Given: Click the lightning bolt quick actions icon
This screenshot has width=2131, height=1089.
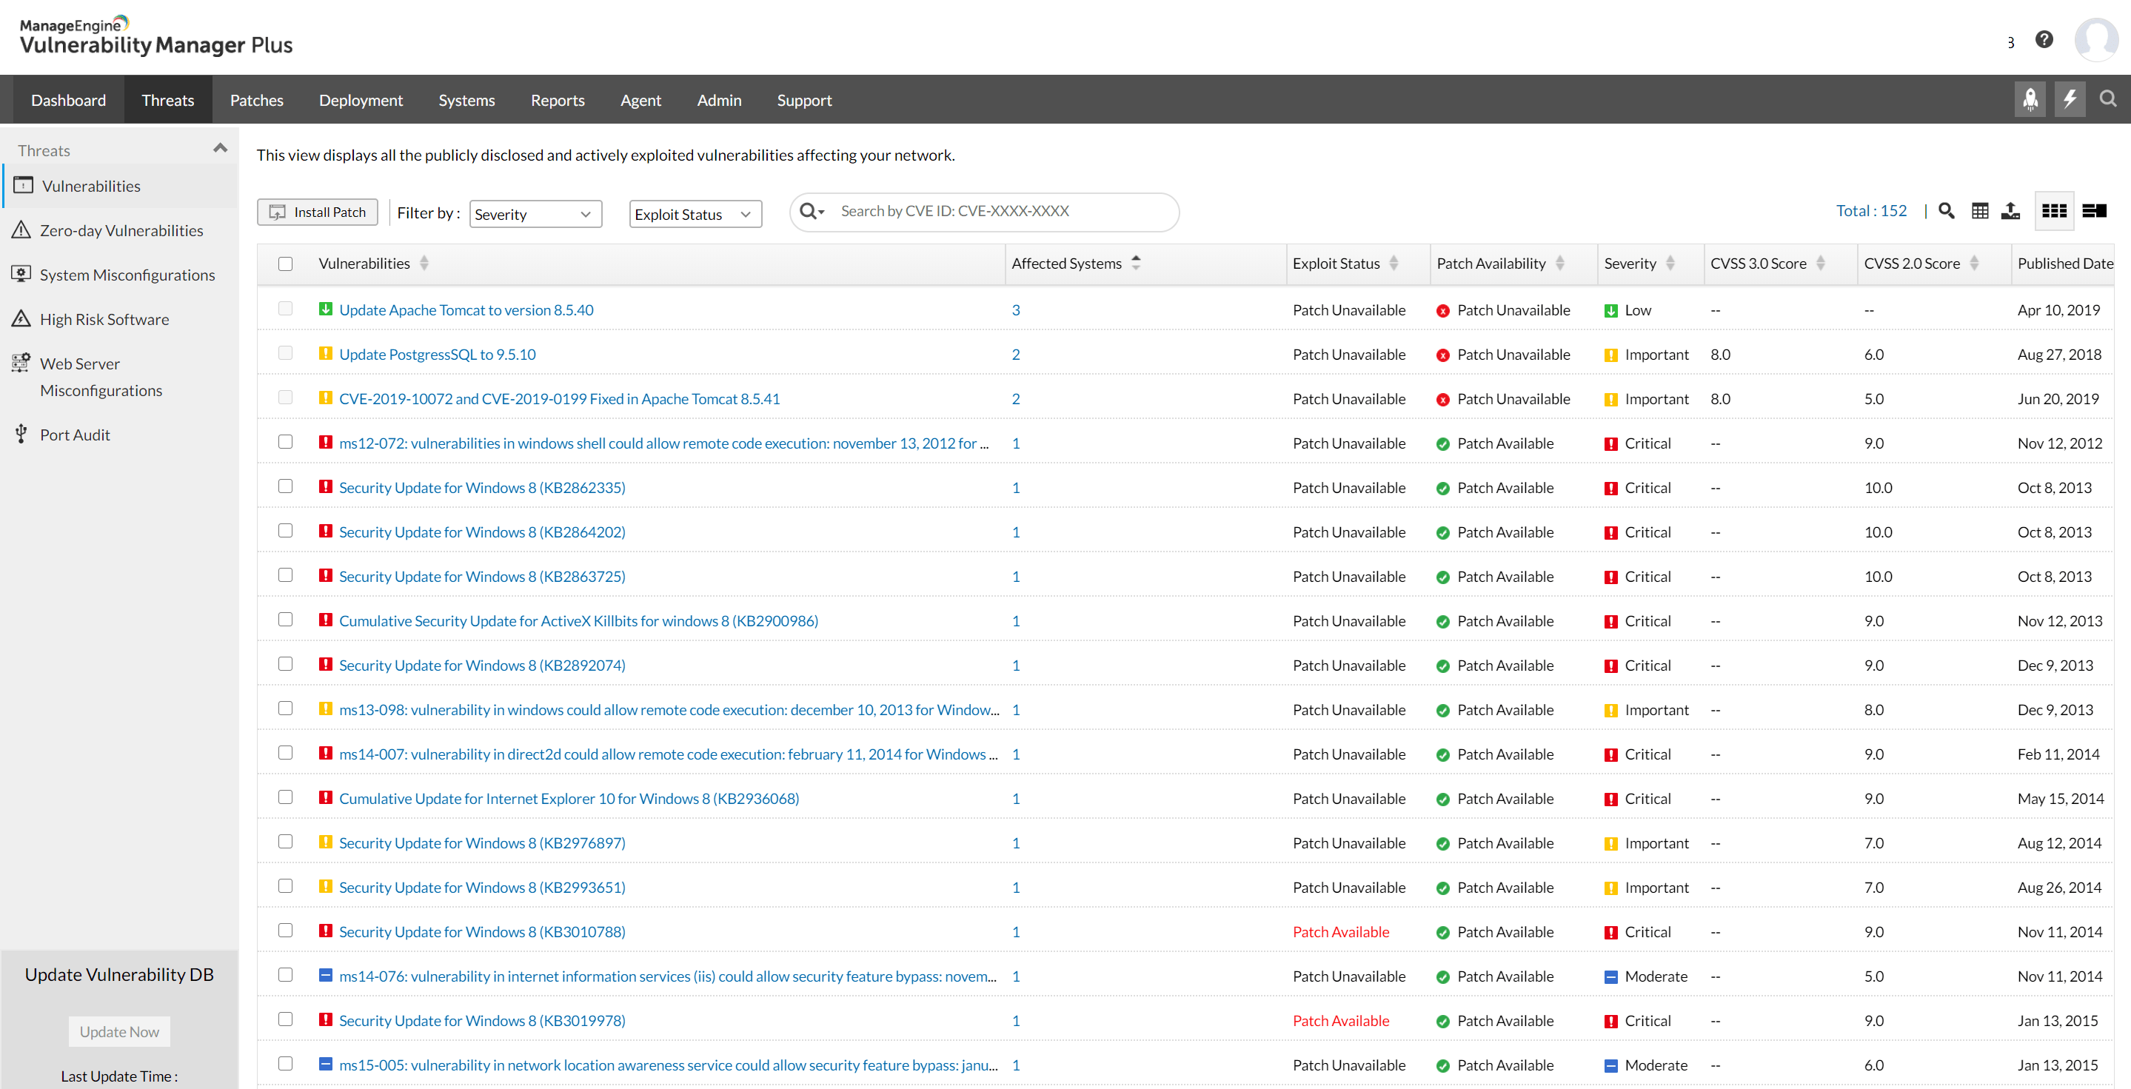Looking at the screenshot, I should [2070, 100].
